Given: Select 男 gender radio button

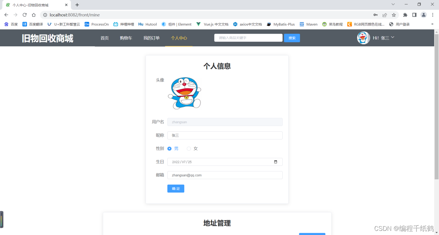Looking at the screenshot, I should coord(169,149).
